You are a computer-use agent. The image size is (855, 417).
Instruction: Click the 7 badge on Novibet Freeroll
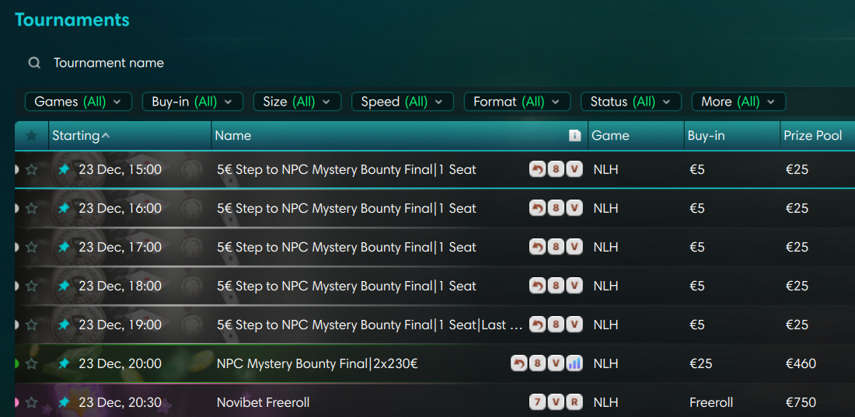pos(537,402)
